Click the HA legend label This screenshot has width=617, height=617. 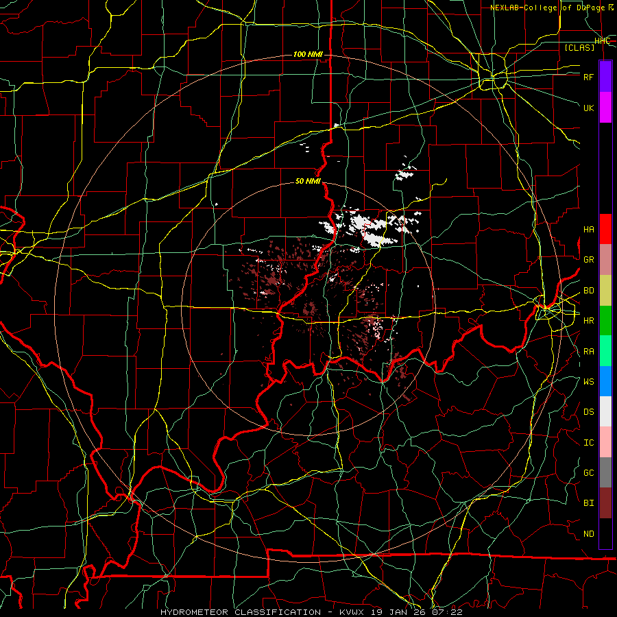[589, 230]
